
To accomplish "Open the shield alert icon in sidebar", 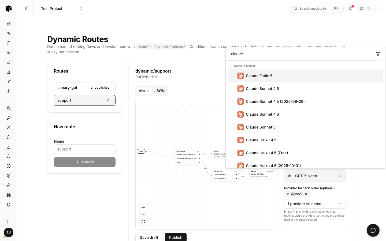I will coord(9,176).
